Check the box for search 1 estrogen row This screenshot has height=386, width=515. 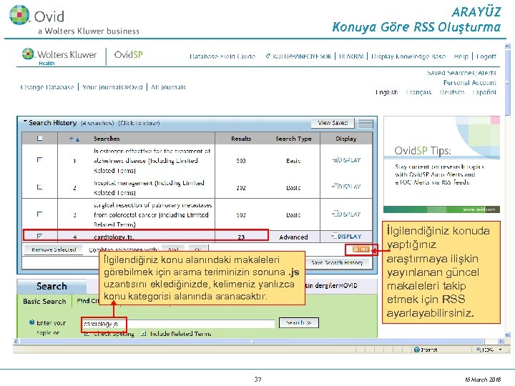click(x=39, y=159)
